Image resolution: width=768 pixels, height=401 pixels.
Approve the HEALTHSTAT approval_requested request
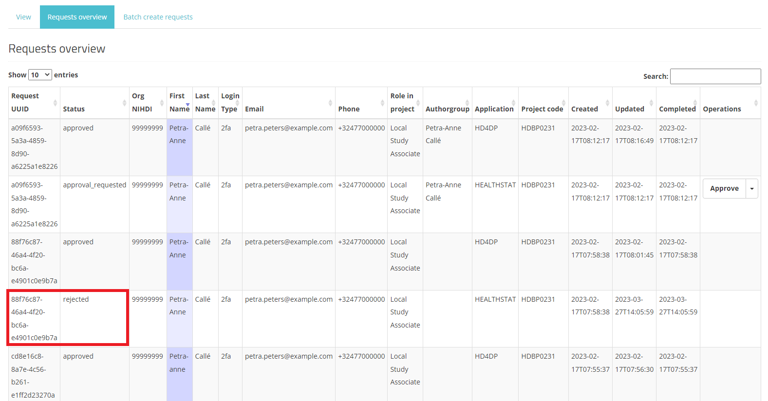point(724,189)
